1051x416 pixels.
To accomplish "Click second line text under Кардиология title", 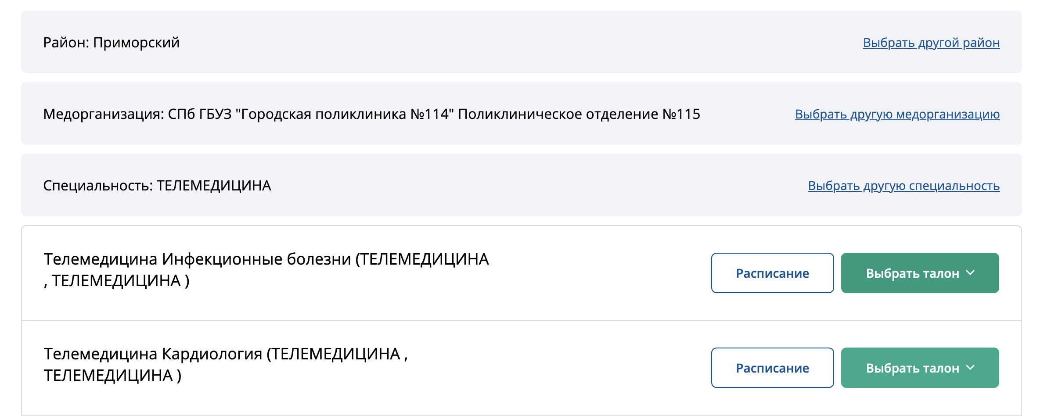I will [x=112, y=376].
